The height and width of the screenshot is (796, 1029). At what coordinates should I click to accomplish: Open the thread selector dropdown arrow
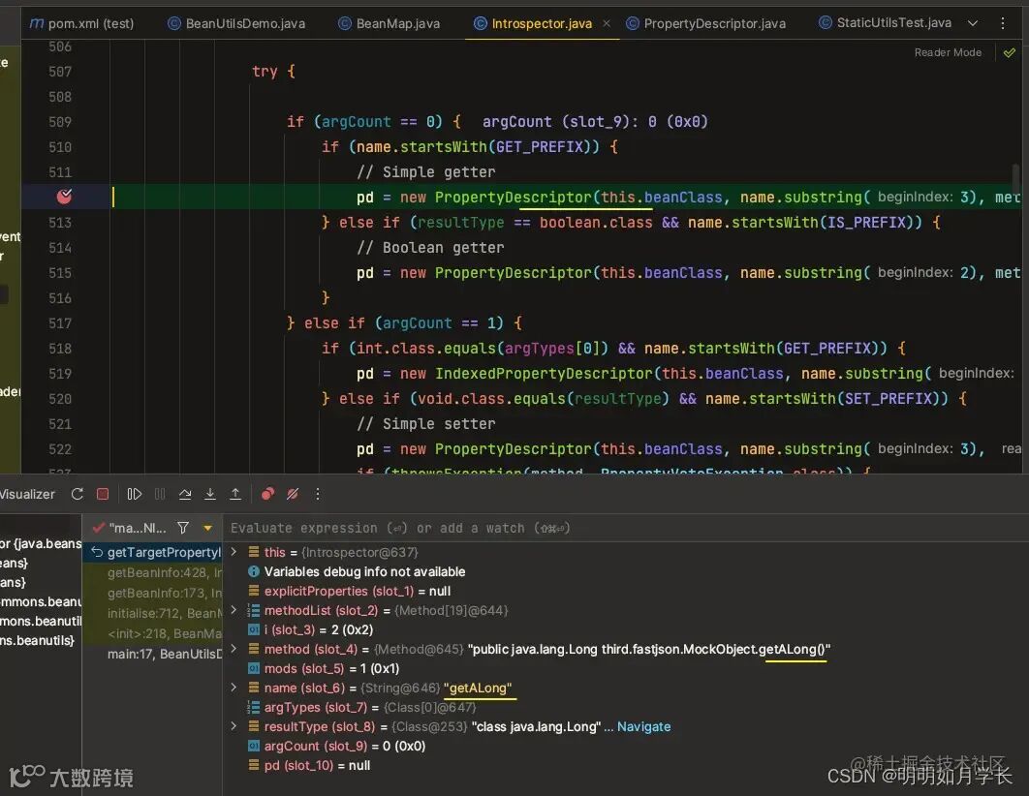pyautogui.click(x=207, y=528)
